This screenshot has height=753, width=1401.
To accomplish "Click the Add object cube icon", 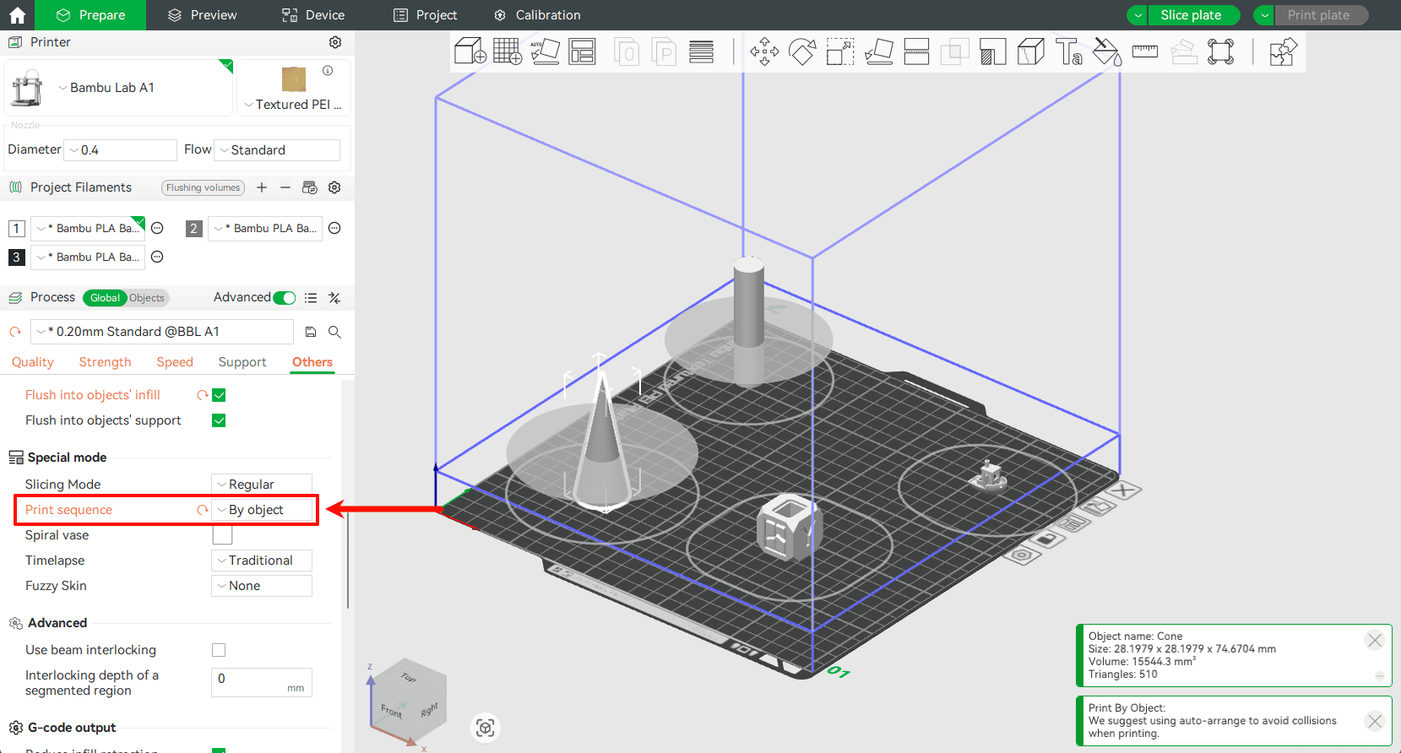I will coord(470,51).
